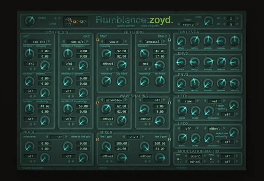Adjust ENV1 / VCA velocity knob

(235, 41)
